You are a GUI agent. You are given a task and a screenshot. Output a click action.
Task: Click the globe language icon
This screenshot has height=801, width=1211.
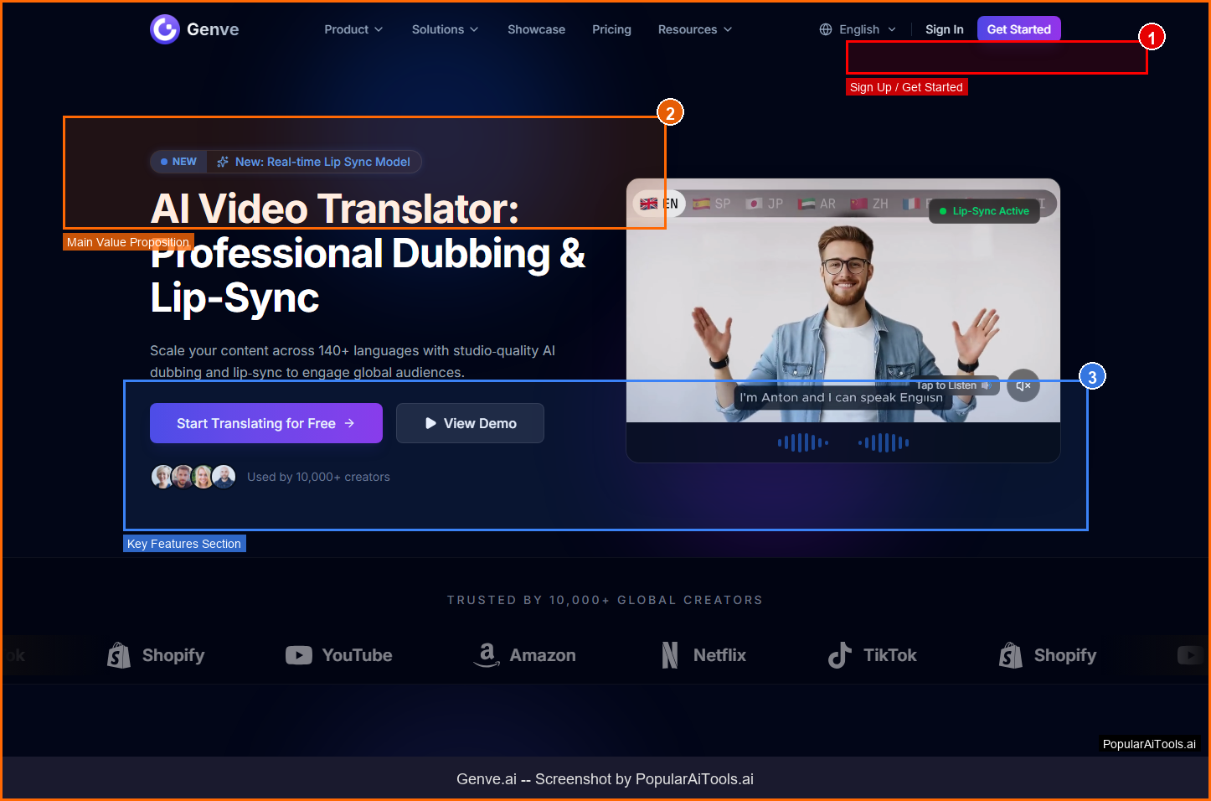point(826,29)
